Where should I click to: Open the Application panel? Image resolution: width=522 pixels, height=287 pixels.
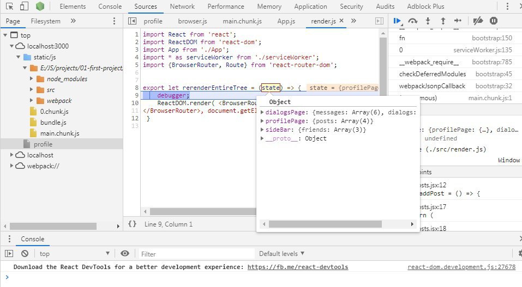tap(310, 7)
